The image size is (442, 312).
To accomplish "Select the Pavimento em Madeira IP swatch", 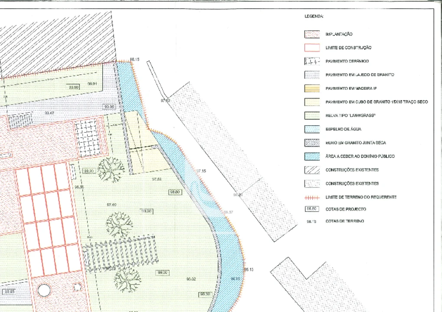I will 311,88.
